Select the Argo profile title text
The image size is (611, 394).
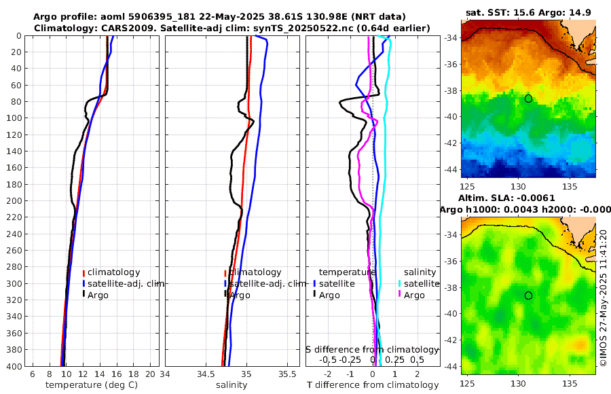[219, 17]
